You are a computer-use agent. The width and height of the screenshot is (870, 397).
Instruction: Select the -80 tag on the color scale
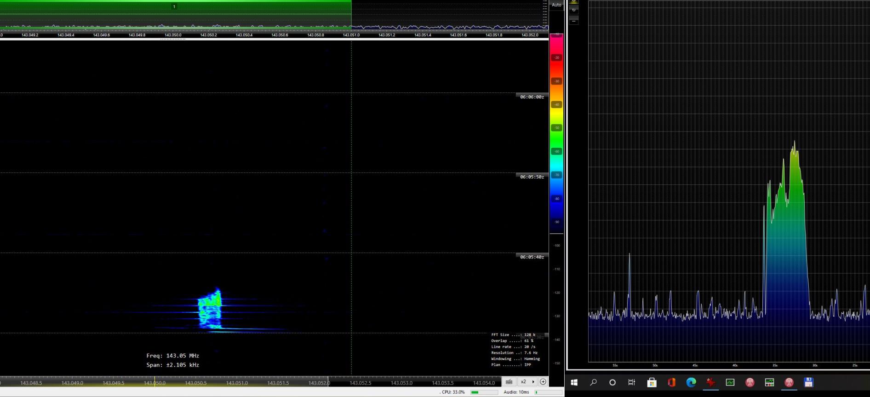pyautogui.click(x=557, y=199)
